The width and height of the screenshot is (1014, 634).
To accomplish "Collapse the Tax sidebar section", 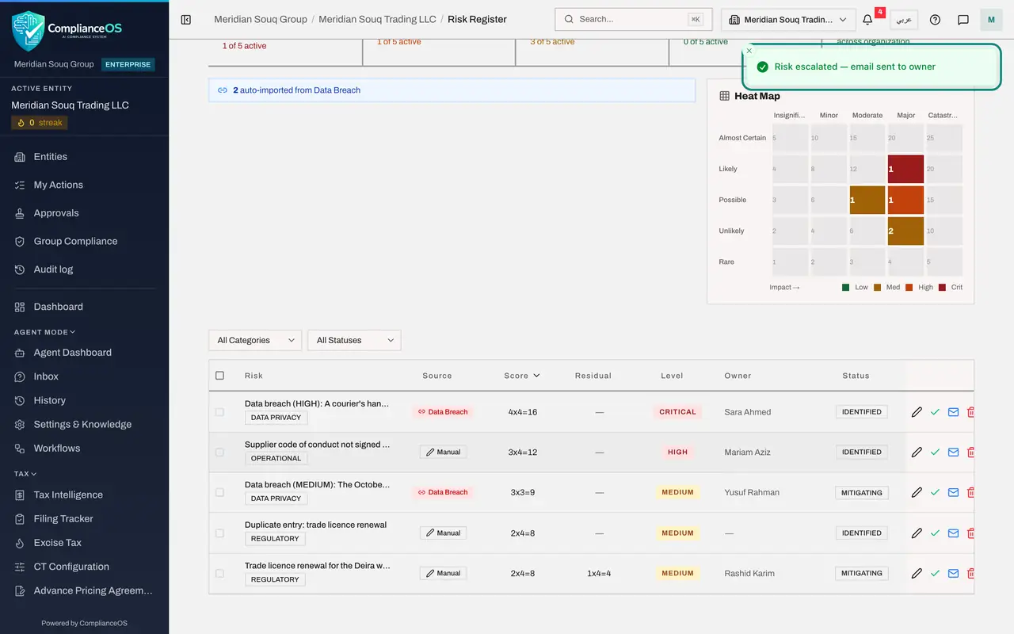I will point(25,474).
